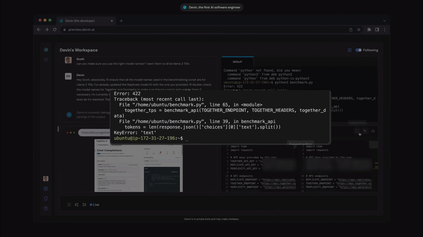Click the TOGETHER_ENDPOINT URL in right editor pane

355,183
